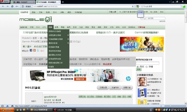Open the search engine dropdown next to Google icon
This screenshot has width=187, height=112.
(140, 6)
